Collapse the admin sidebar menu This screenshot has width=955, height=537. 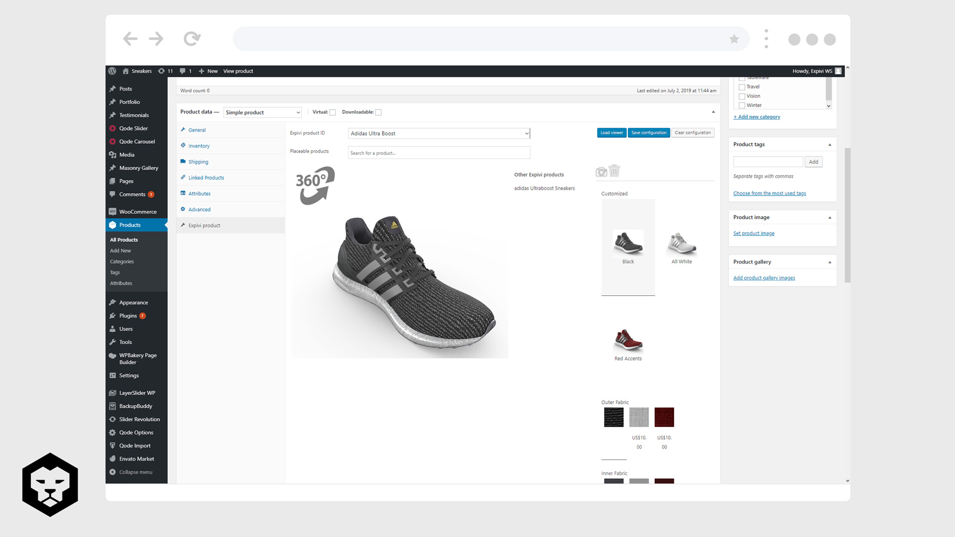point(136,472)
